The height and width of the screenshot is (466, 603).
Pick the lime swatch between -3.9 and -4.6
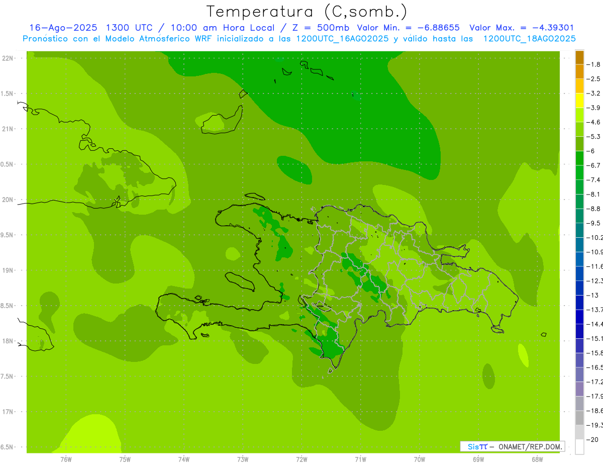(579, 115)
